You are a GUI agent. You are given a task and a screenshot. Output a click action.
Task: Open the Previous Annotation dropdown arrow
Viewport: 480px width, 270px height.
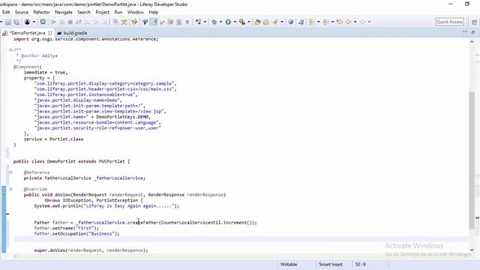[x=332, y=22]
